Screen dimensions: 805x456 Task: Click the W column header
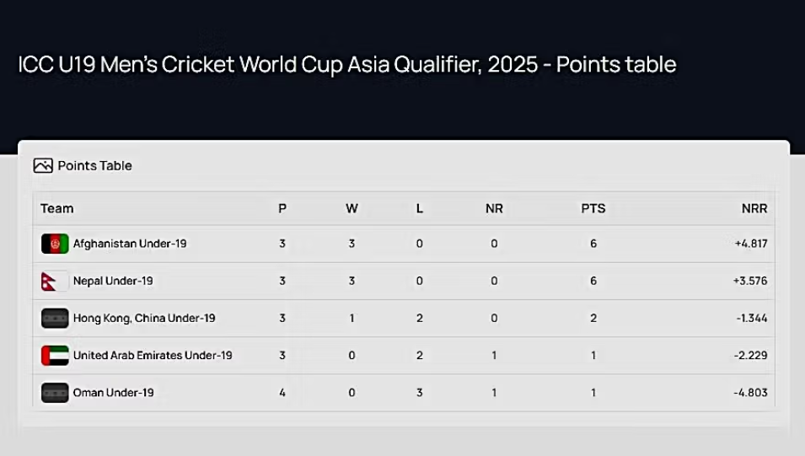352,208
